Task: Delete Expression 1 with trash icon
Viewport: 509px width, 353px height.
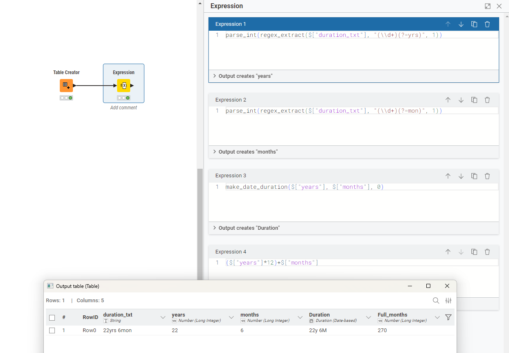Action: (x=487, y=24)
